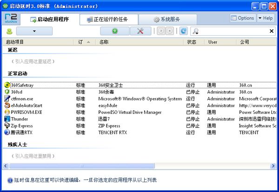Click the 360安全卫士 name cell
279x192 pixels.
pos(111,85)
